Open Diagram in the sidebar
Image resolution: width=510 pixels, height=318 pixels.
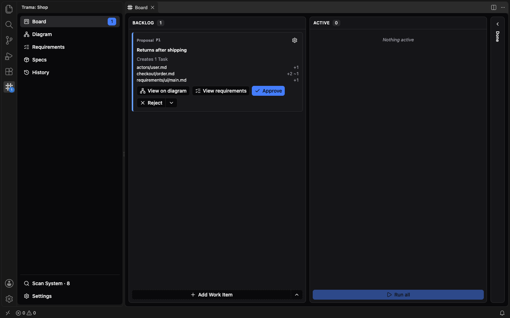point(70,34)
